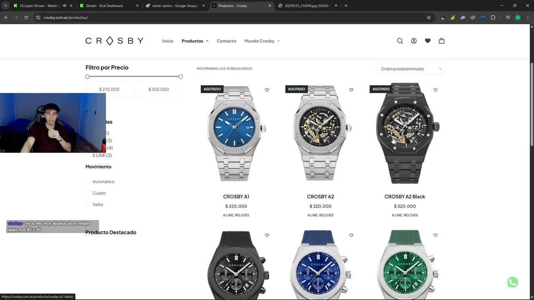This screenshot has width=534, height=300.
Task: Add CROSBY A1 to wishlist heart
Action: click(x=267, y=90)
